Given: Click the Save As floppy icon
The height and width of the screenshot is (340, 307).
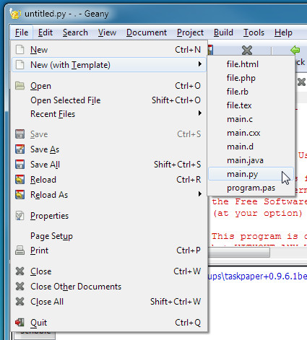Looking at the screenshot, I should click(20, 149).
